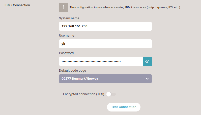Click the System name label

pos(69,18)
